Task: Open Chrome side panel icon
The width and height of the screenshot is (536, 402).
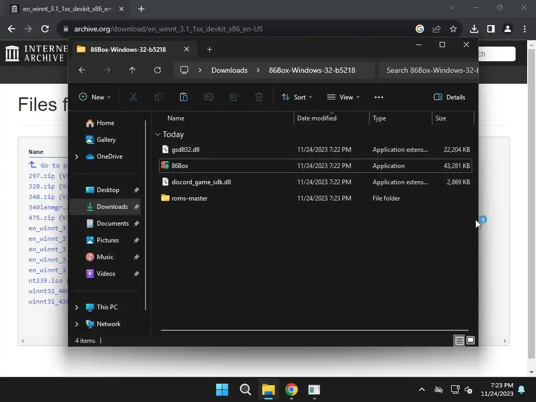Action: [491, 29]
